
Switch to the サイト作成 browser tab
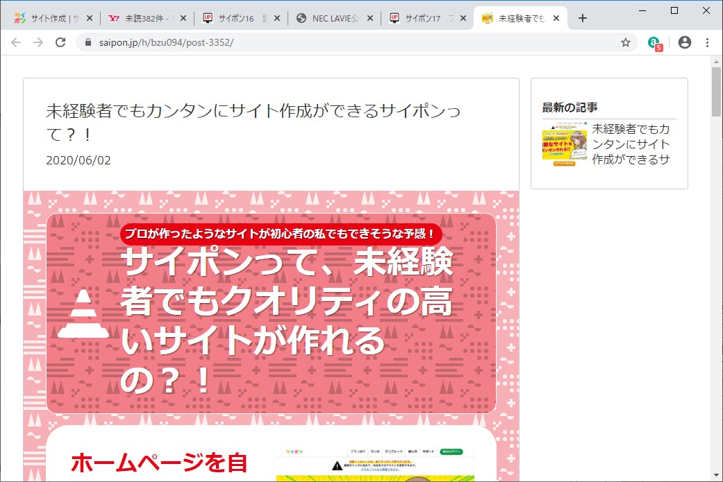point(53,19)
